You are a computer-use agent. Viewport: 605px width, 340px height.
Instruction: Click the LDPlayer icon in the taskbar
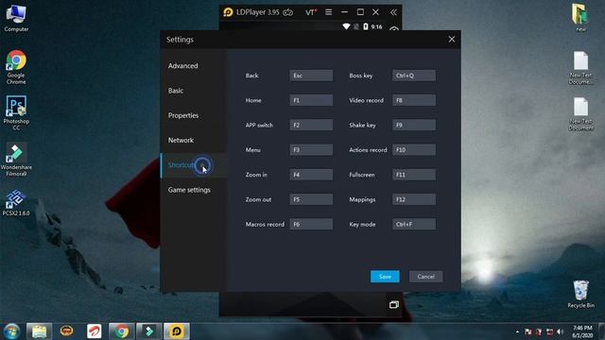[177, 331]
